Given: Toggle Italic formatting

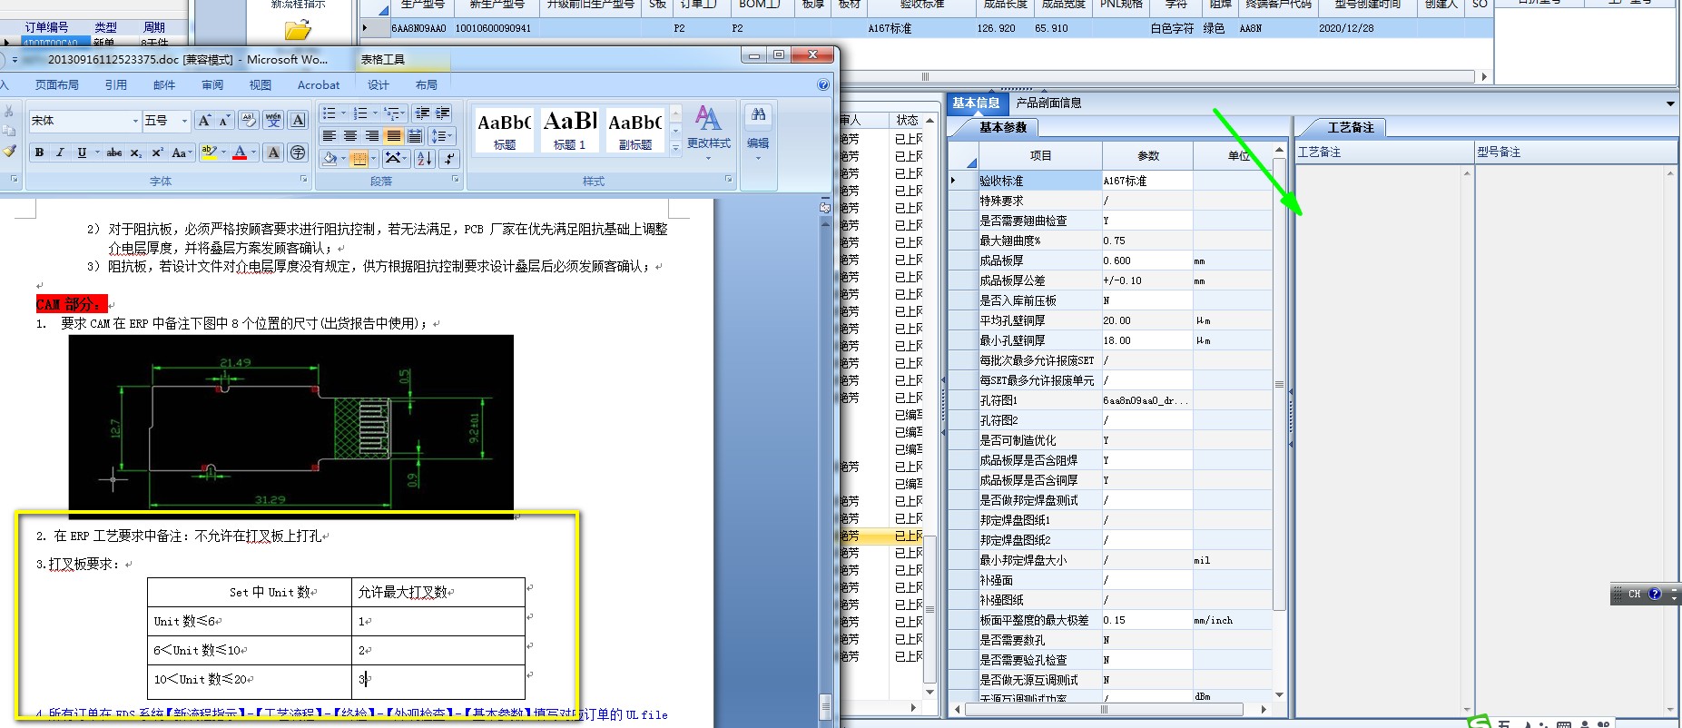Looking at the screenshot, I should (x=60, y=152).
